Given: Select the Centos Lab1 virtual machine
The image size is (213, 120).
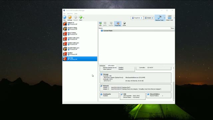Looking at the screenshot, I should pos(80,39).
